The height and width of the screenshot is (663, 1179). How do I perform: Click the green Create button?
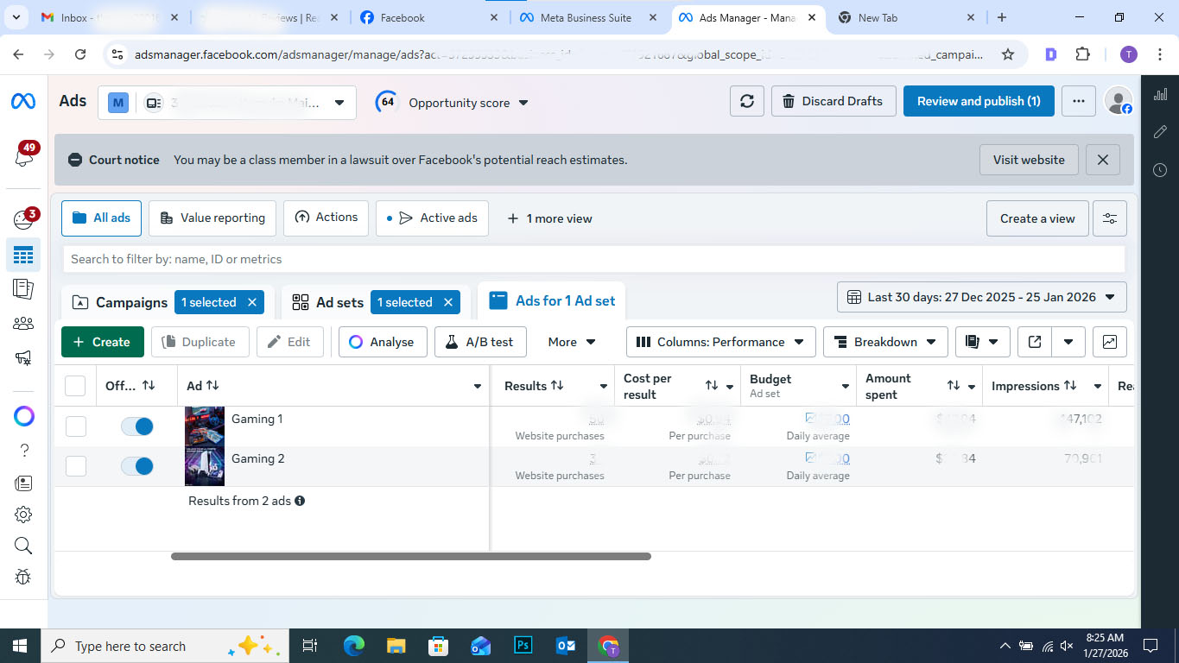(x=101, y=342)
